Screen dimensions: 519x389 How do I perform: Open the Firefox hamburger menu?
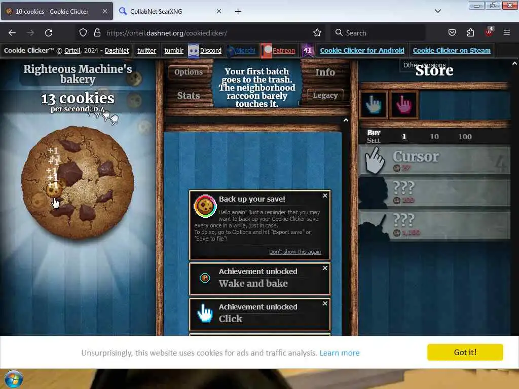tap(507, 33)
